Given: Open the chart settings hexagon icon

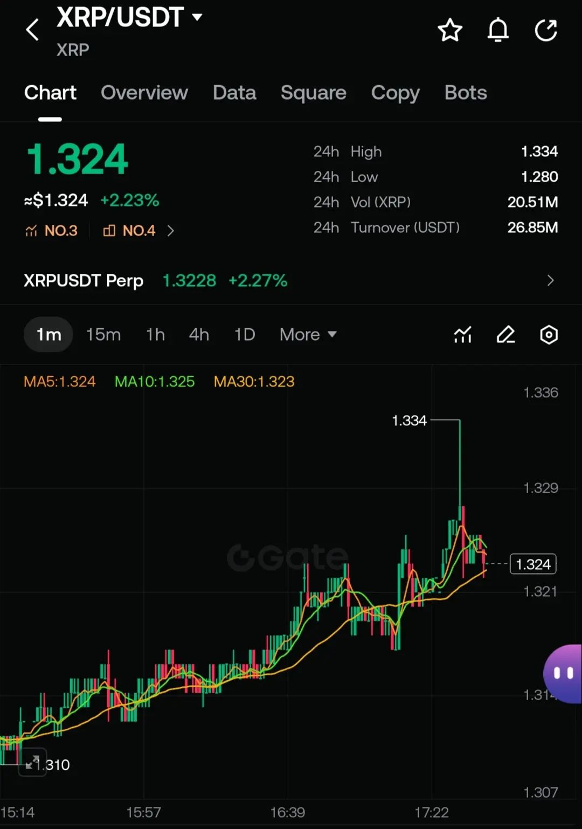Looking at the screenshot, I should pyautogui.click(x=549, y=335).
